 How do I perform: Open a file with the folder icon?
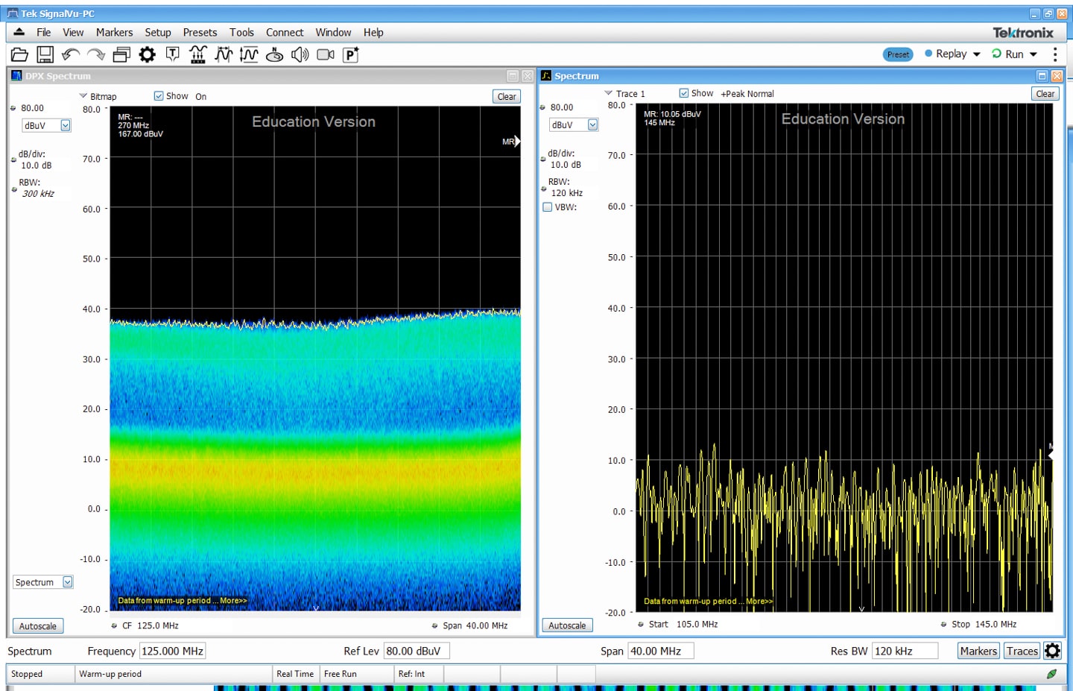coord(20,54)
